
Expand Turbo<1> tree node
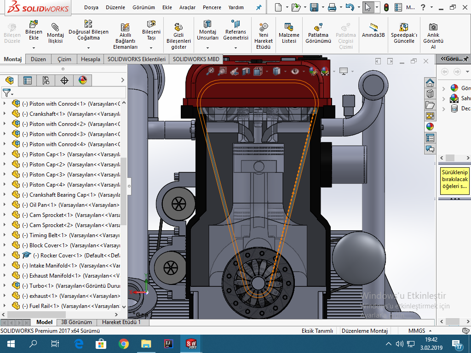pyautogui.click(x=4, y=285)
